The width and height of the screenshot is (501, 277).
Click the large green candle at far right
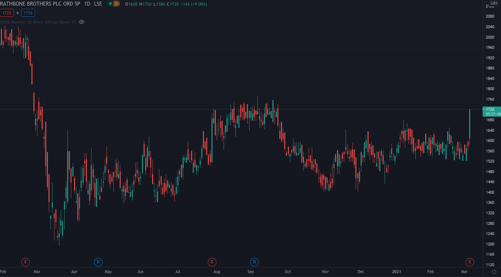pyautogui.click(x=470, y=124)
